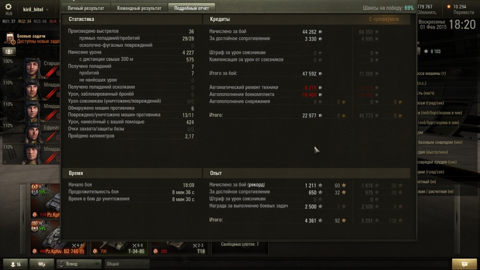Select the Старший crew member portrait
Image resolution: width=480 pixels, height=270 pixels.
[x=32, y=67]
